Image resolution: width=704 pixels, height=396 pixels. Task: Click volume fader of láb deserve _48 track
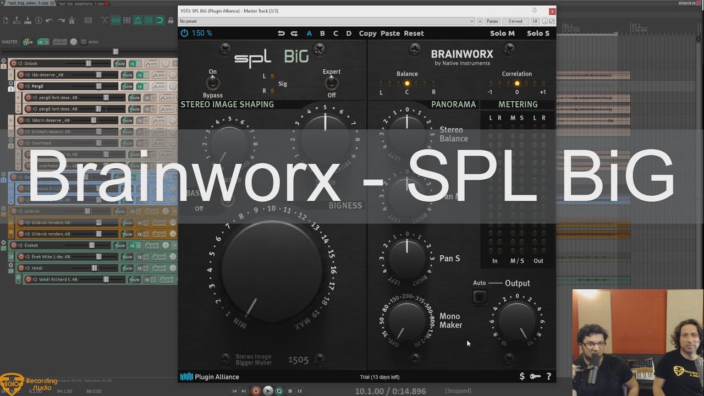(x=98, y=75)
